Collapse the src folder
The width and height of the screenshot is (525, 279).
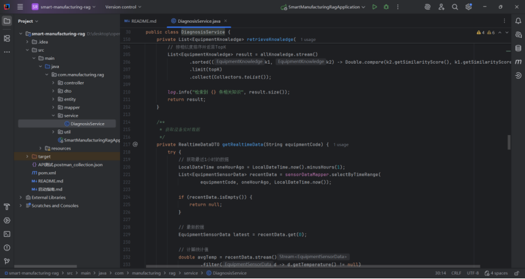(27, 50)
